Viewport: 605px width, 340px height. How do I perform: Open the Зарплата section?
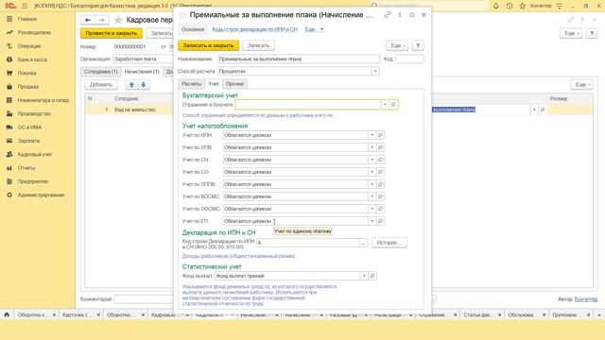click(28, 141)
